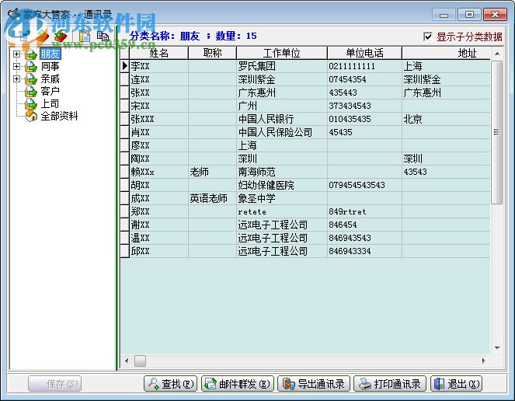515x401 pixels.
Task: Click the 北京 address cell
Action: pyautogui.click(x=446, y=119)
